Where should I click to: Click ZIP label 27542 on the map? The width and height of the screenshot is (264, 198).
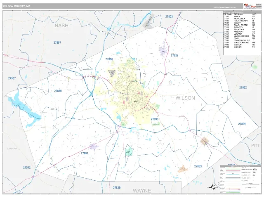pyautogui.click(x=27, y=167)
